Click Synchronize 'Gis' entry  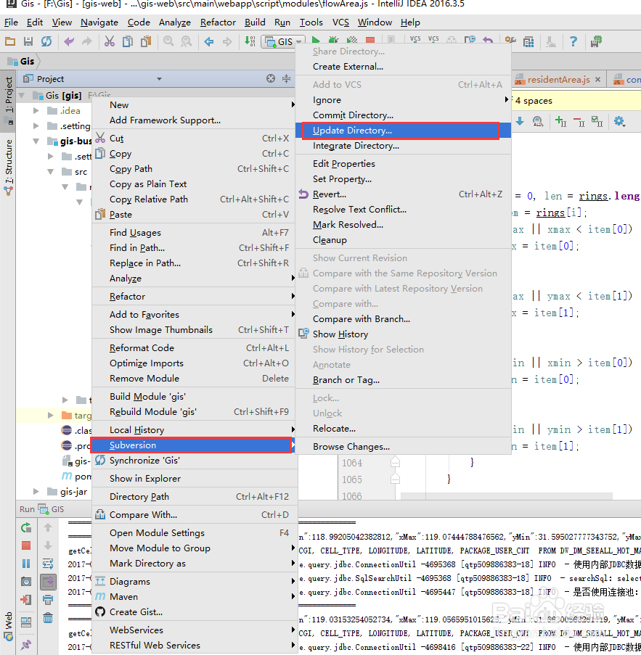[194, 460]
